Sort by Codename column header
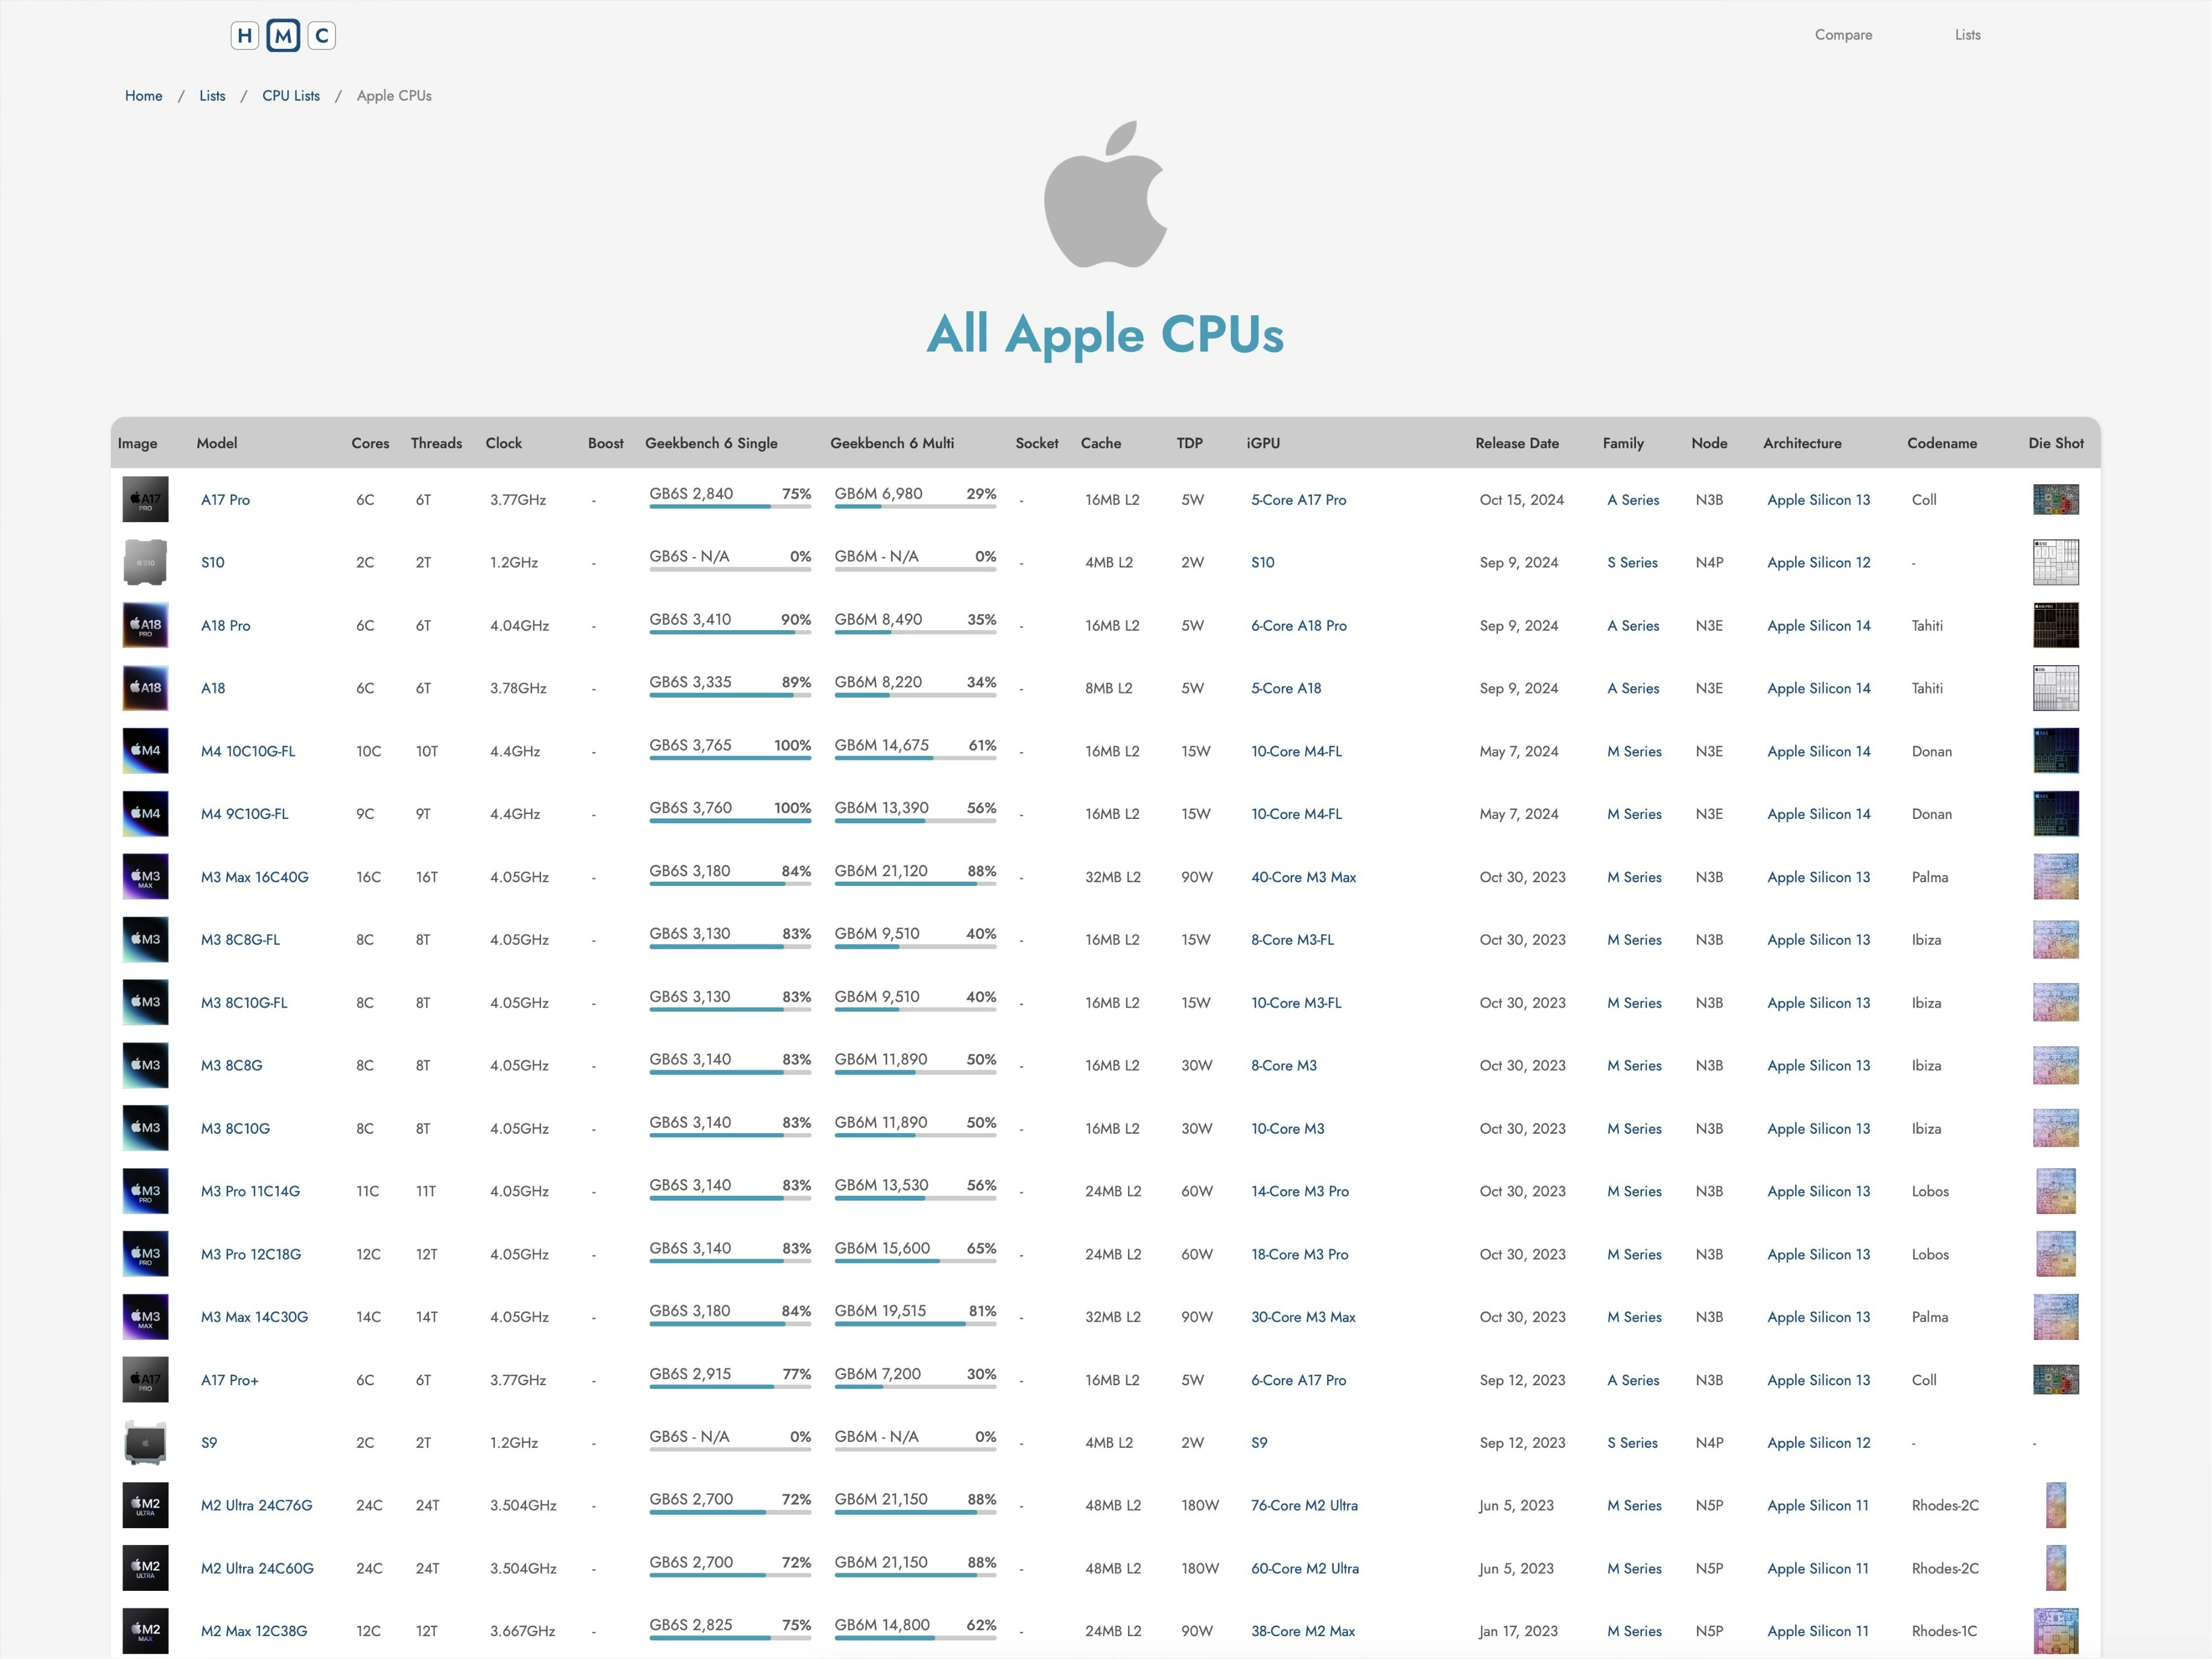This screenshot has width=2212, height=1659. click(1942, 443)
